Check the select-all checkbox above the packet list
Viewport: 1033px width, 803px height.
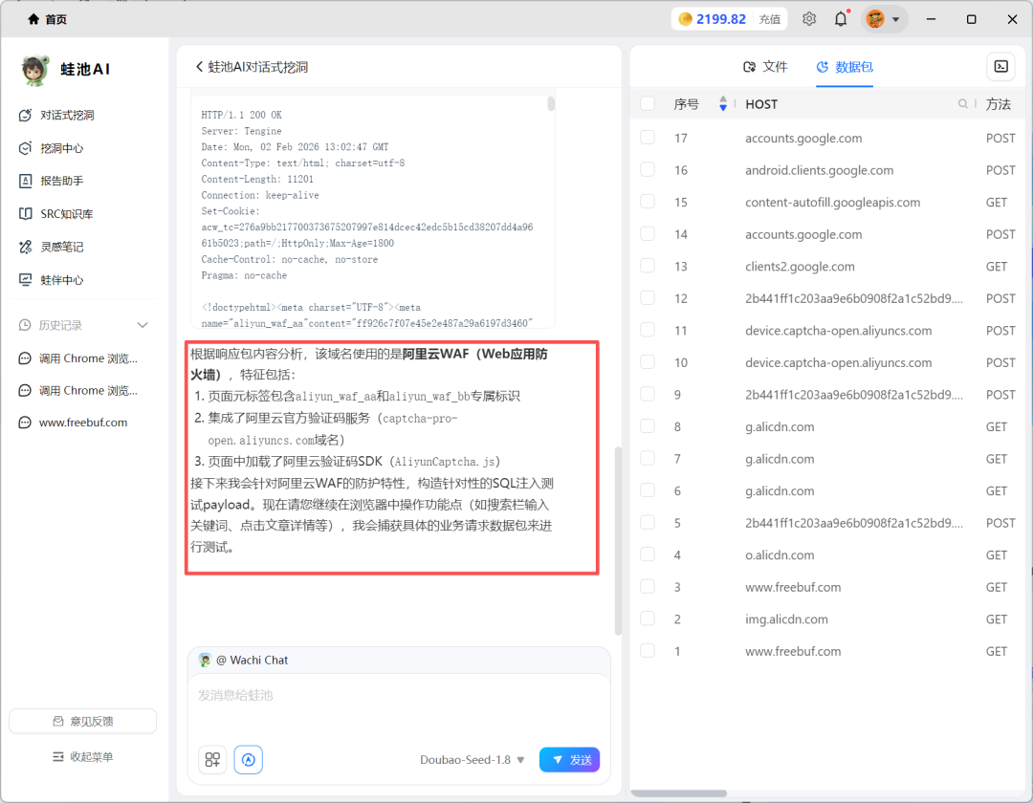647,103
